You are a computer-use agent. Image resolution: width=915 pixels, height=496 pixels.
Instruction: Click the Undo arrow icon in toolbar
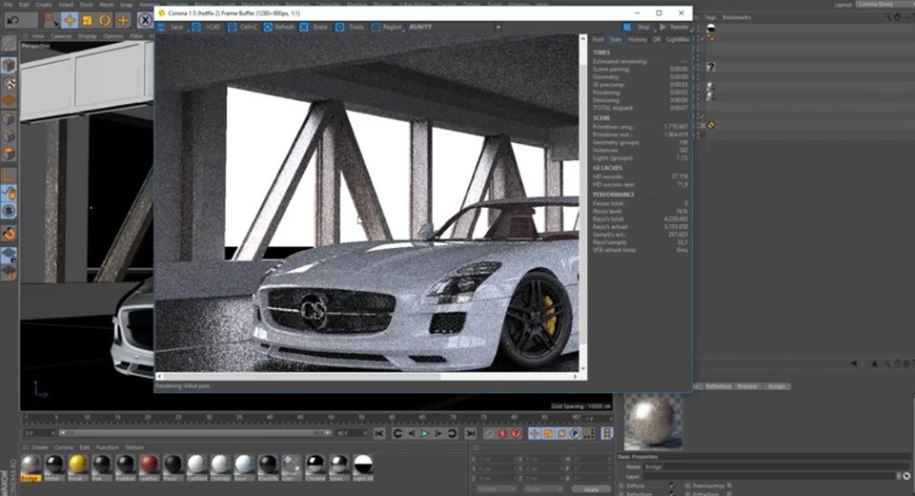click(12, 20)
